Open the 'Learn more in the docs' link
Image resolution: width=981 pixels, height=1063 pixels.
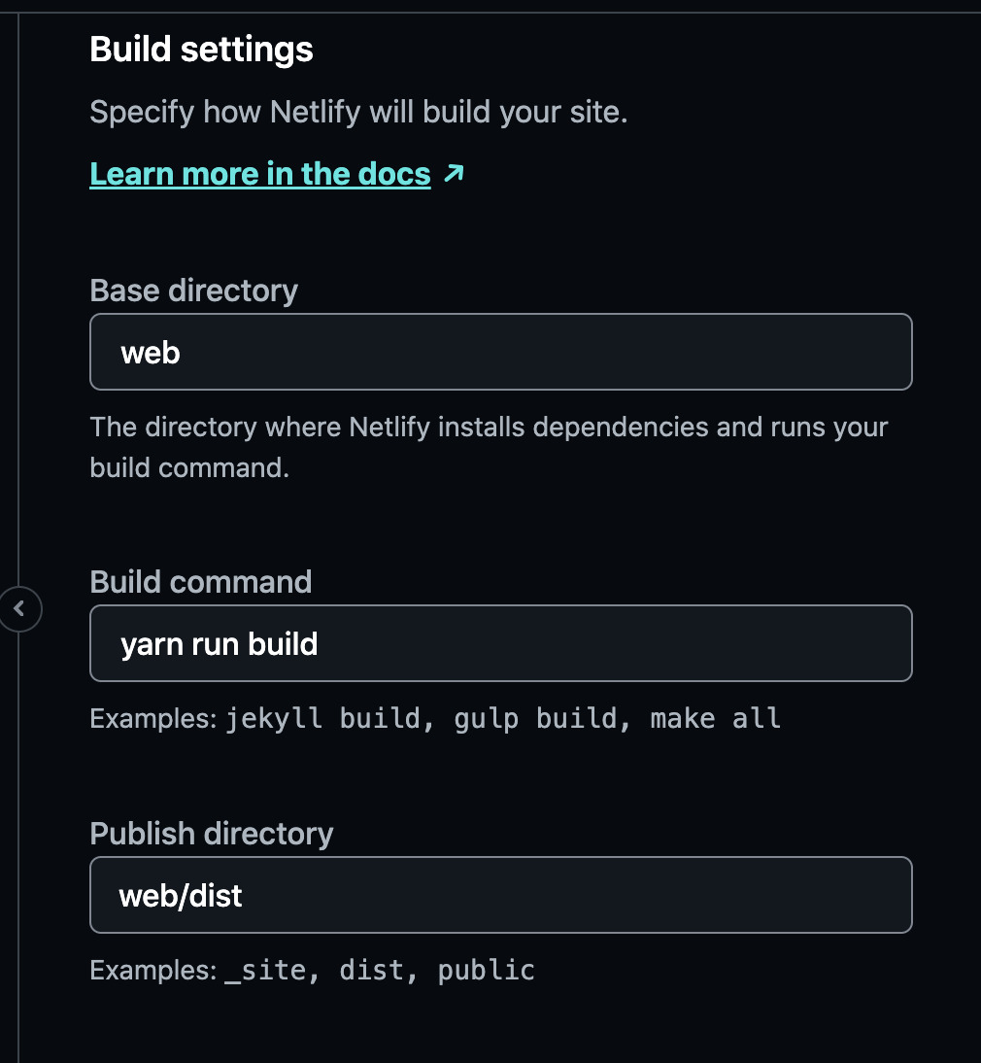259,174
